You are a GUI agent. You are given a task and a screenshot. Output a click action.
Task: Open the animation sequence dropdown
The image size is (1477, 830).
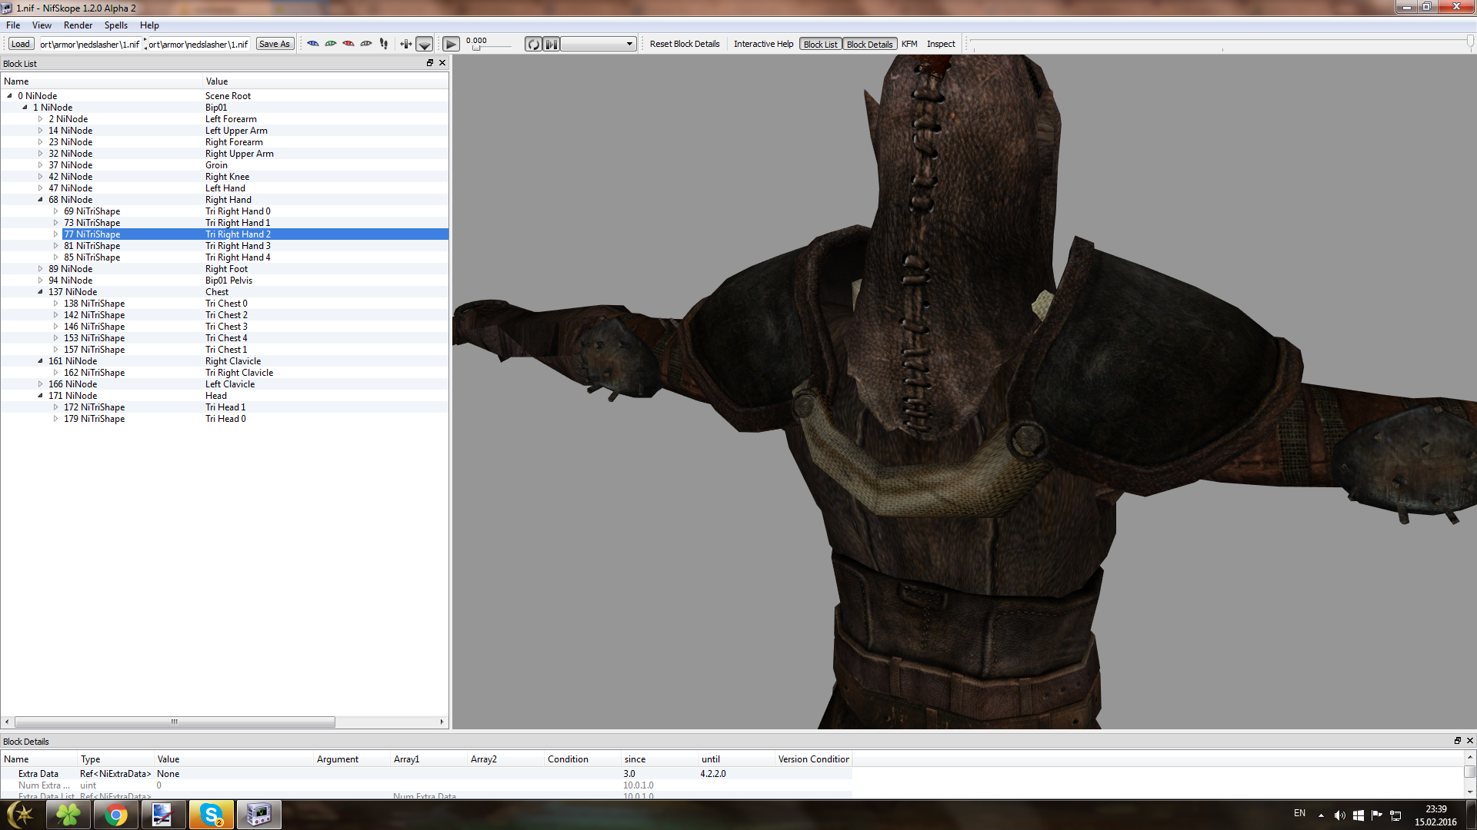pos(598,44)
